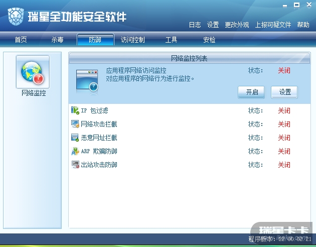
Task: Go to the 工具 tab
Action: pos(171,40)
